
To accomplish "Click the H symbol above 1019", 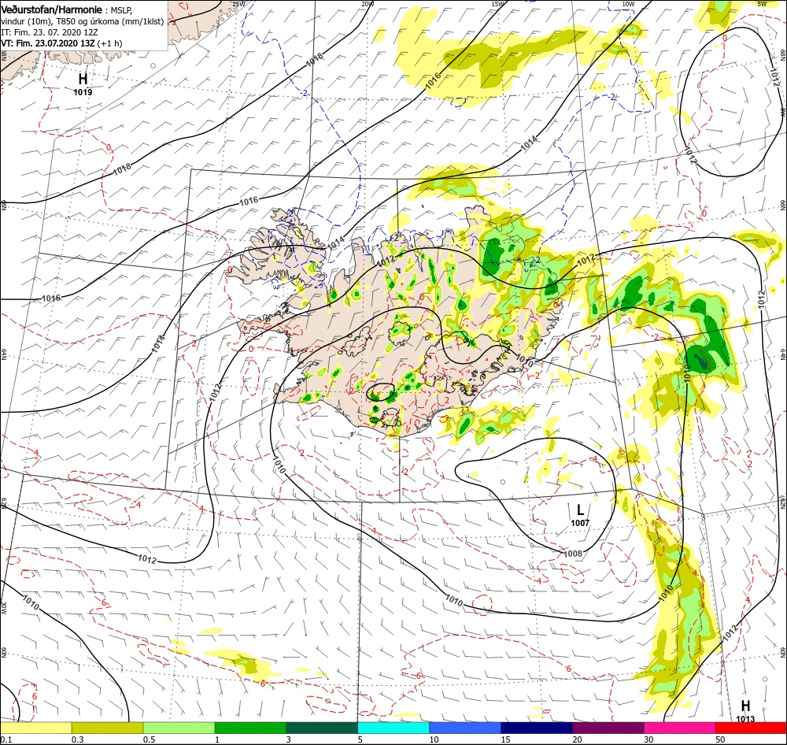I will pos(83,79).
